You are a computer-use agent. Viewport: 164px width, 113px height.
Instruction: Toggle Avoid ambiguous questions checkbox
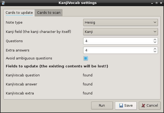coord(86,58)
